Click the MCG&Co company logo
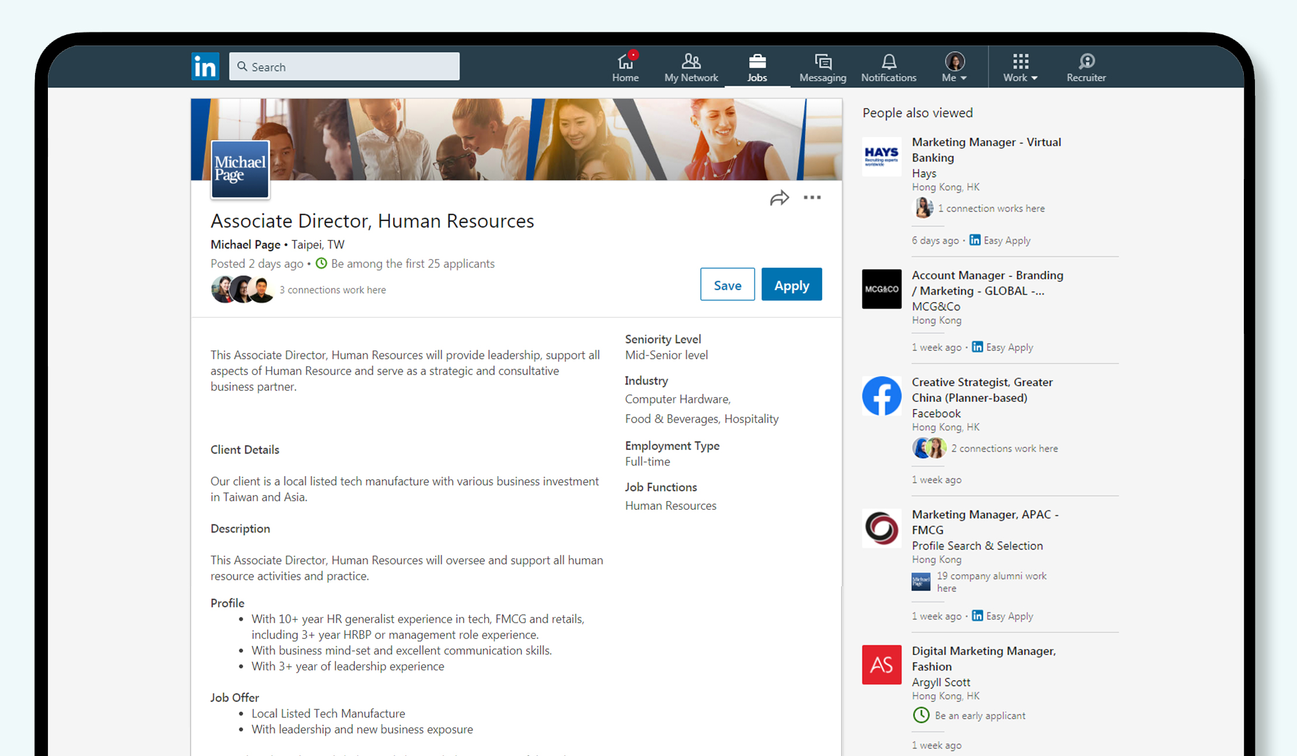 pyautogui.click(x=882, y=289)
